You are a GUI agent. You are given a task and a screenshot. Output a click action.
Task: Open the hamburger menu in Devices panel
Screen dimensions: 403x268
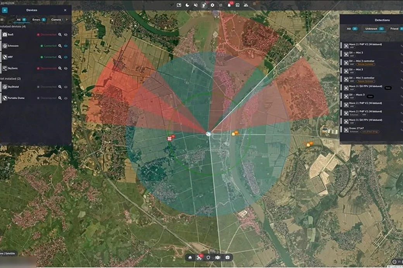pos(2,20)
